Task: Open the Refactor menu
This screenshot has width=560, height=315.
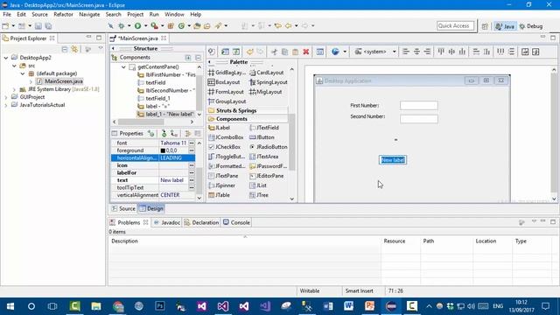Action: [x=63, y=14]
